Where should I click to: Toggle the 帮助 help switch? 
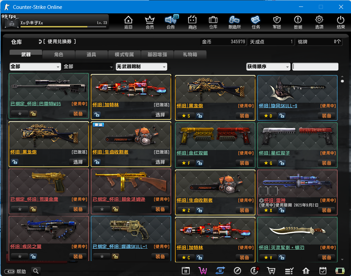click(10, 272)
